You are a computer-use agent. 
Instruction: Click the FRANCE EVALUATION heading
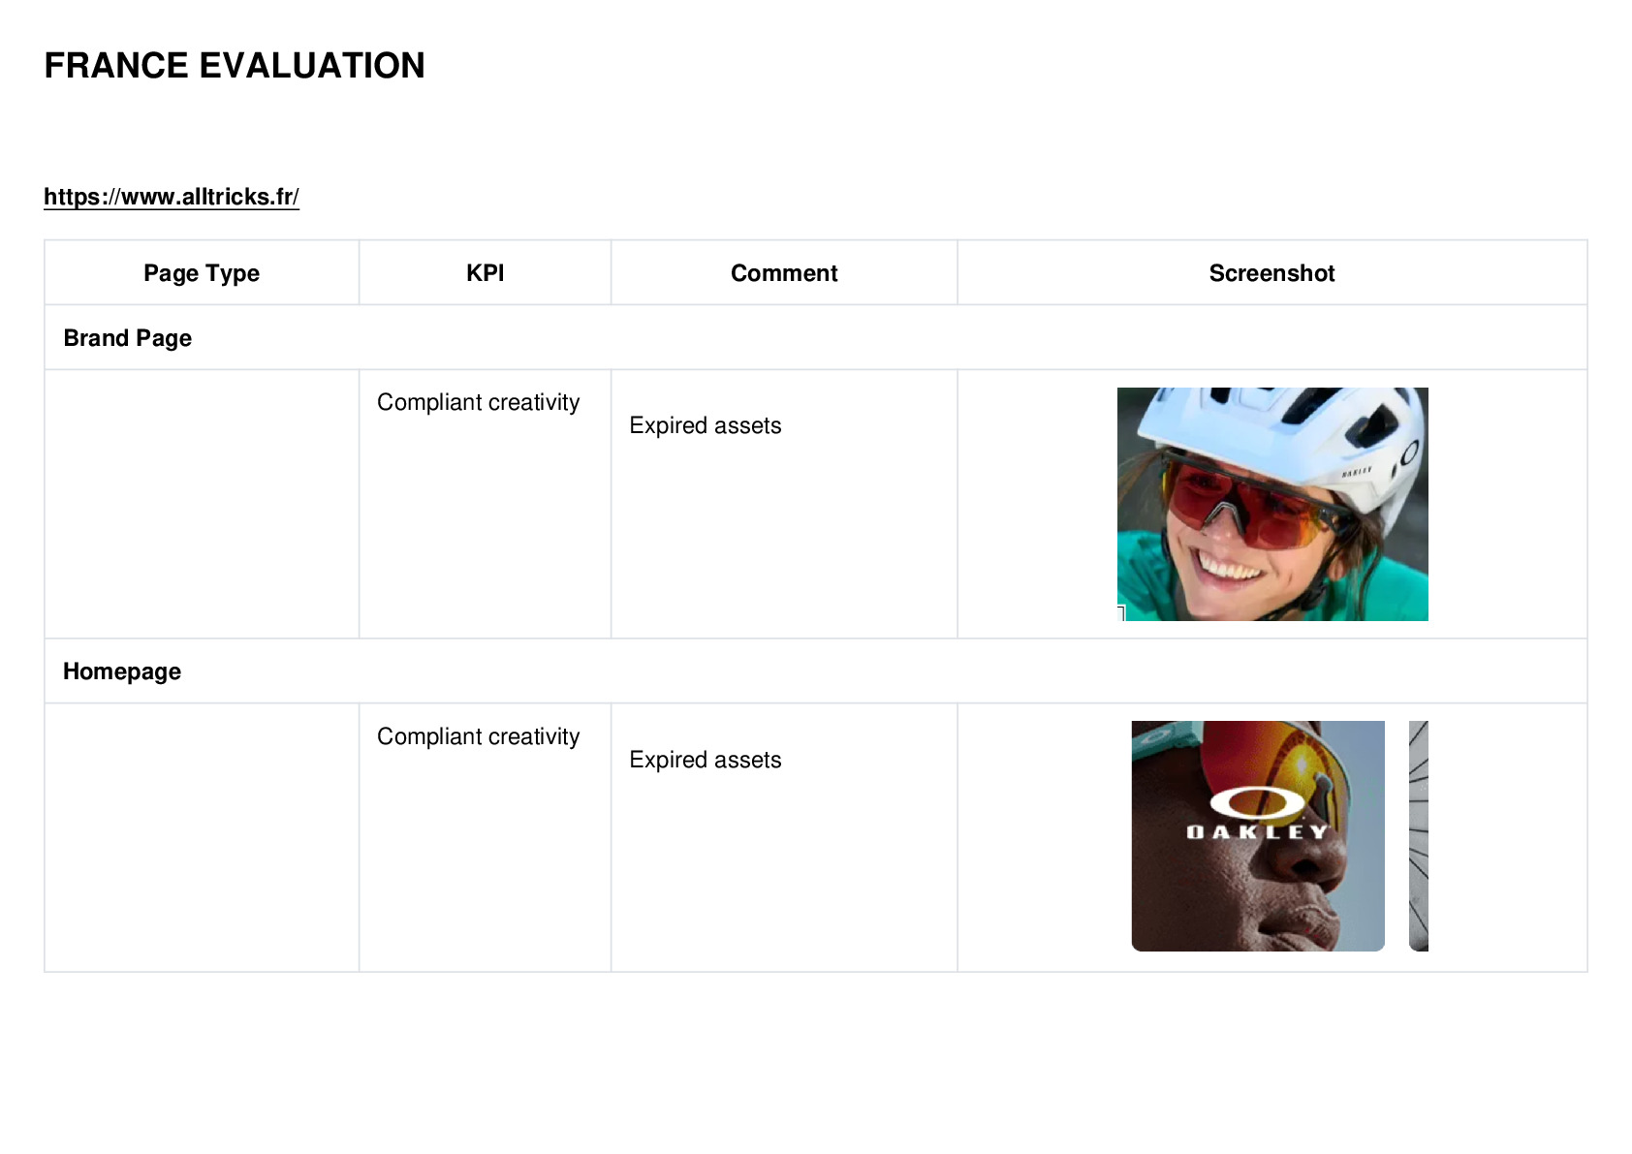[235, 66]
